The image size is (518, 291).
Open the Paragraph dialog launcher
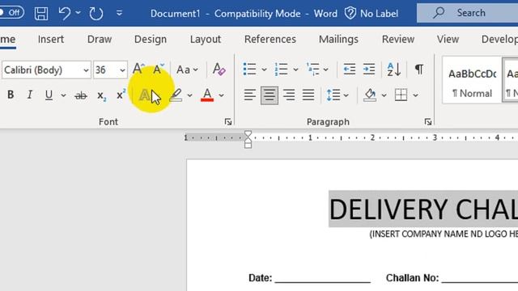[x=428, y=122]
